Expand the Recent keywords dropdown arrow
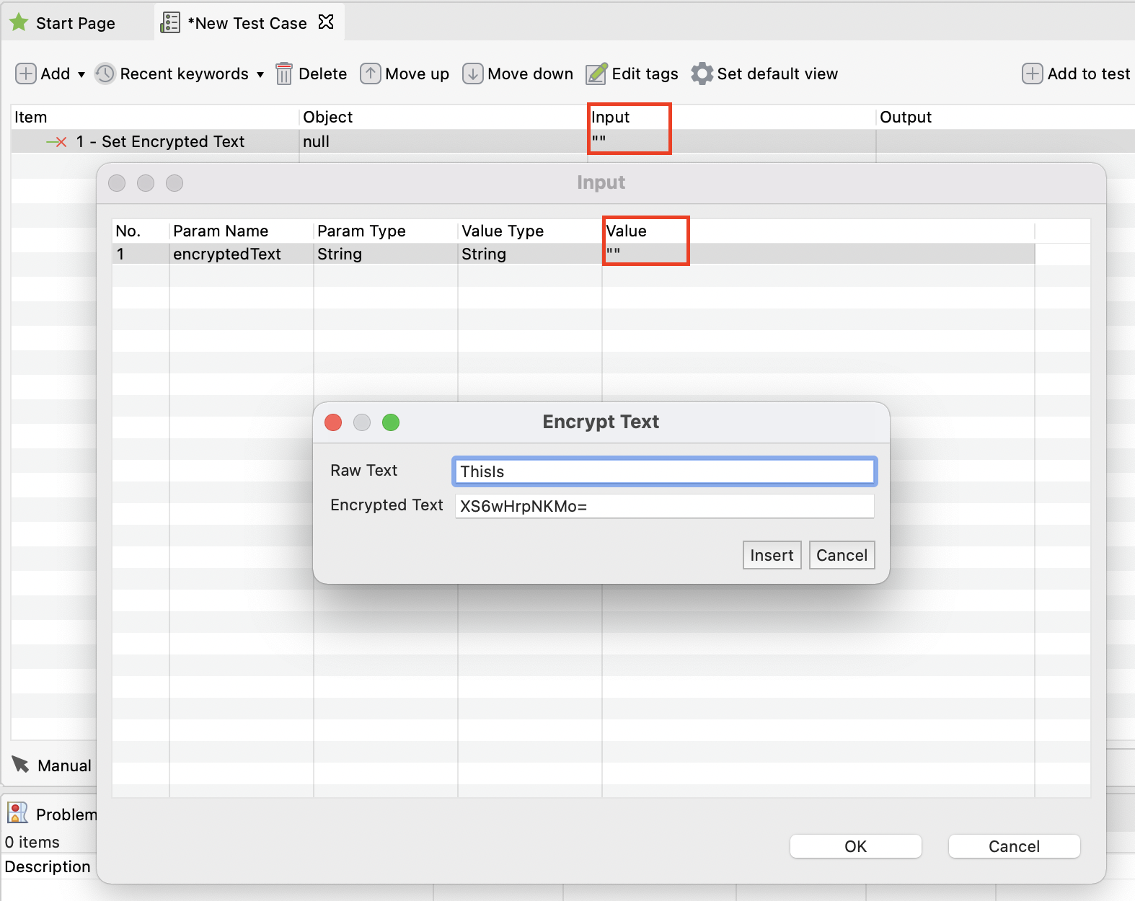Screen dimensions: 1135x901 [x=260, y=74]
